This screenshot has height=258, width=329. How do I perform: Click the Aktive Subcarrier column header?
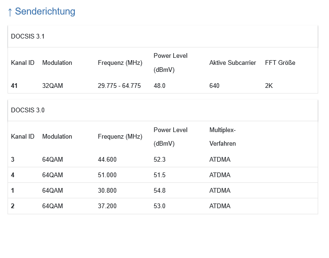[x=233, y=63]
